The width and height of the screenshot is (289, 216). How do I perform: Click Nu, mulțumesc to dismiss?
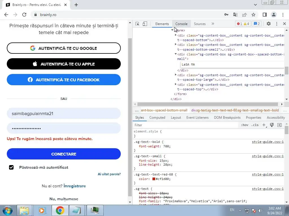pos(64,199)
